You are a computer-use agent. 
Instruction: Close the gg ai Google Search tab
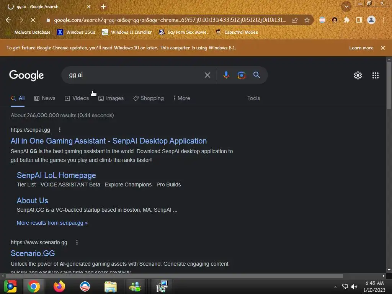tap(89, 7)
